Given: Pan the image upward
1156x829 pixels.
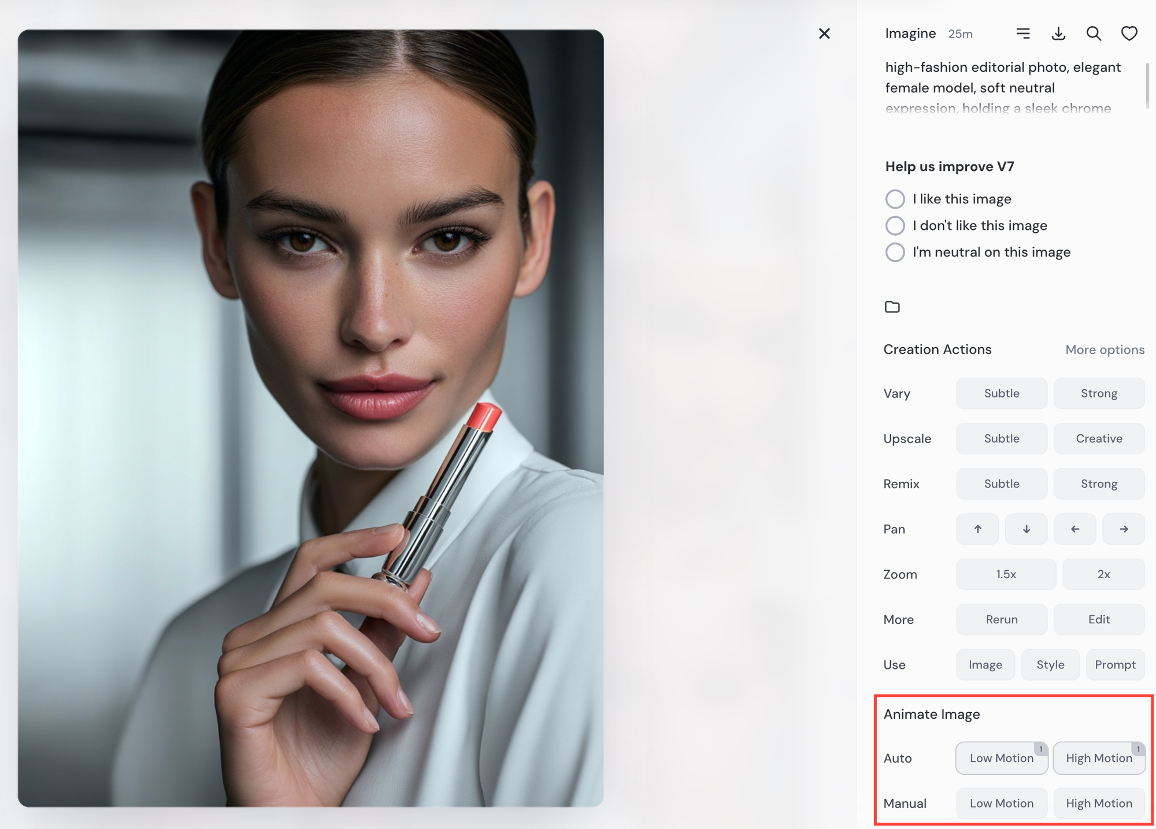Looking at the screenshot, I should tap(977, 529).
